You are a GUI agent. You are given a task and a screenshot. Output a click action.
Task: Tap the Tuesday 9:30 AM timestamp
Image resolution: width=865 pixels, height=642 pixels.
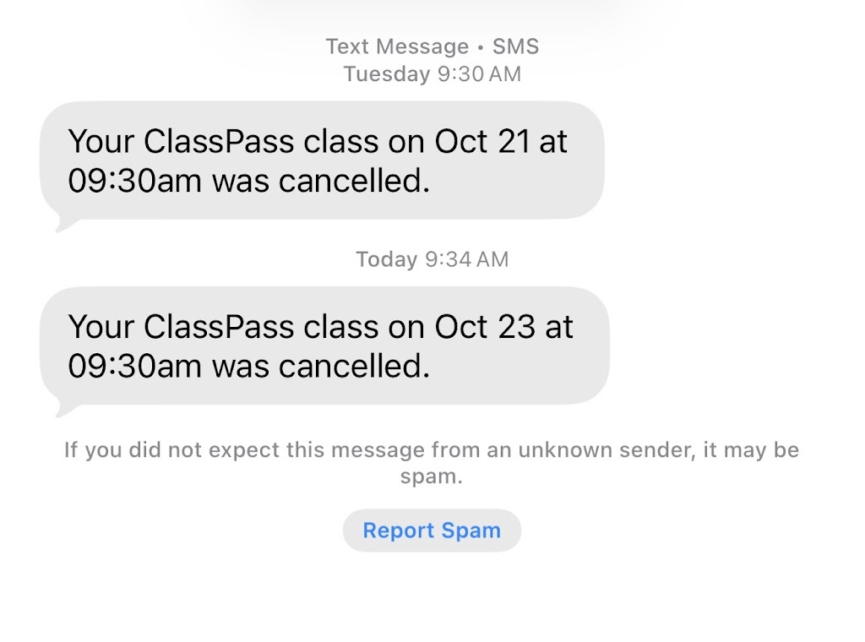[432, 74]
